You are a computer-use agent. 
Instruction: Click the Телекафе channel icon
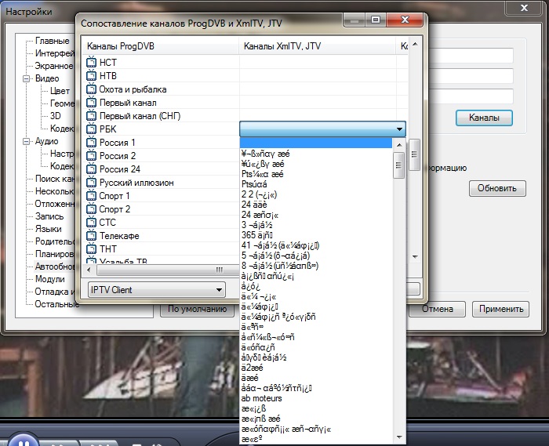[x=91, y=236]
